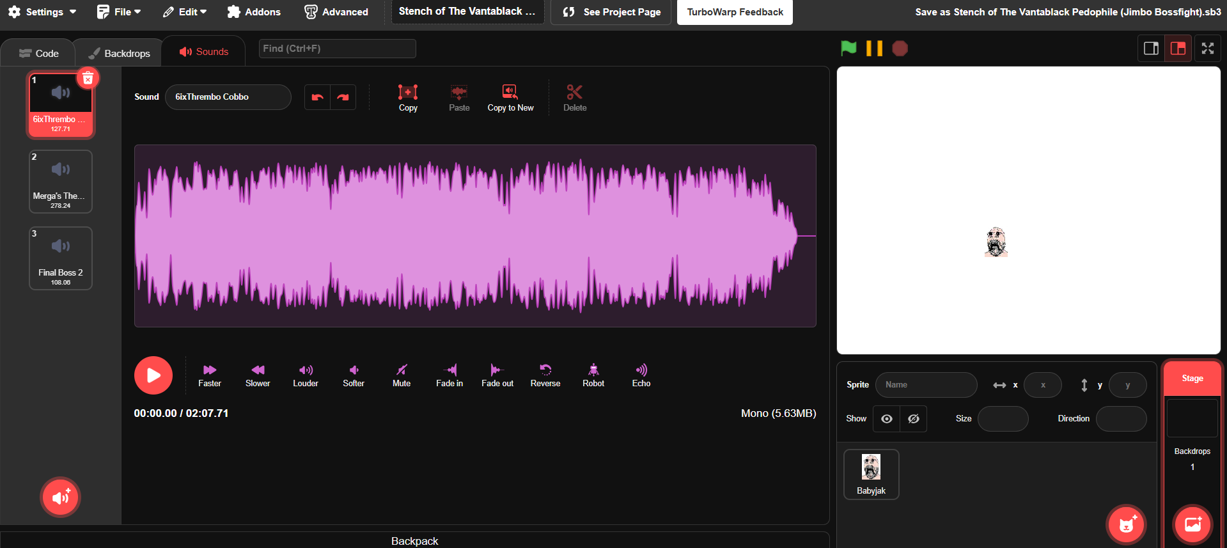Show the sprite using eye icon

tap(887, 419)
